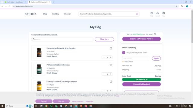
Task: Click info icon beside wholesale savings text
Action: [155, 34]
